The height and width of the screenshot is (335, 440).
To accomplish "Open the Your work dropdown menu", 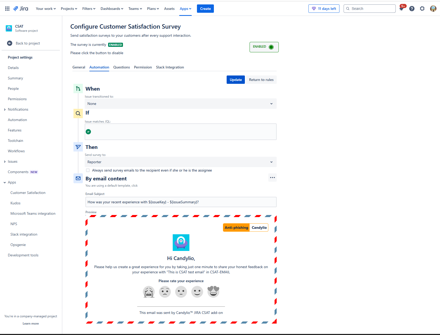I will click(46, 9).
